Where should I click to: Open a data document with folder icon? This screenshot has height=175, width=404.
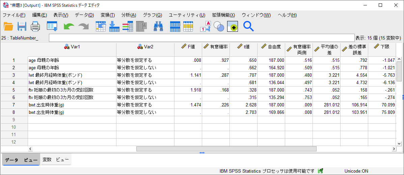8,26
